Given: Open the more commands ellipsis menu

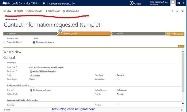Looking at the screenshot, I should tap(84, 11).
